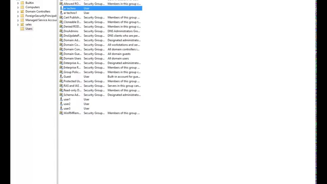Select the Users container in tree

pyautogui.click(x=29, y=29)
